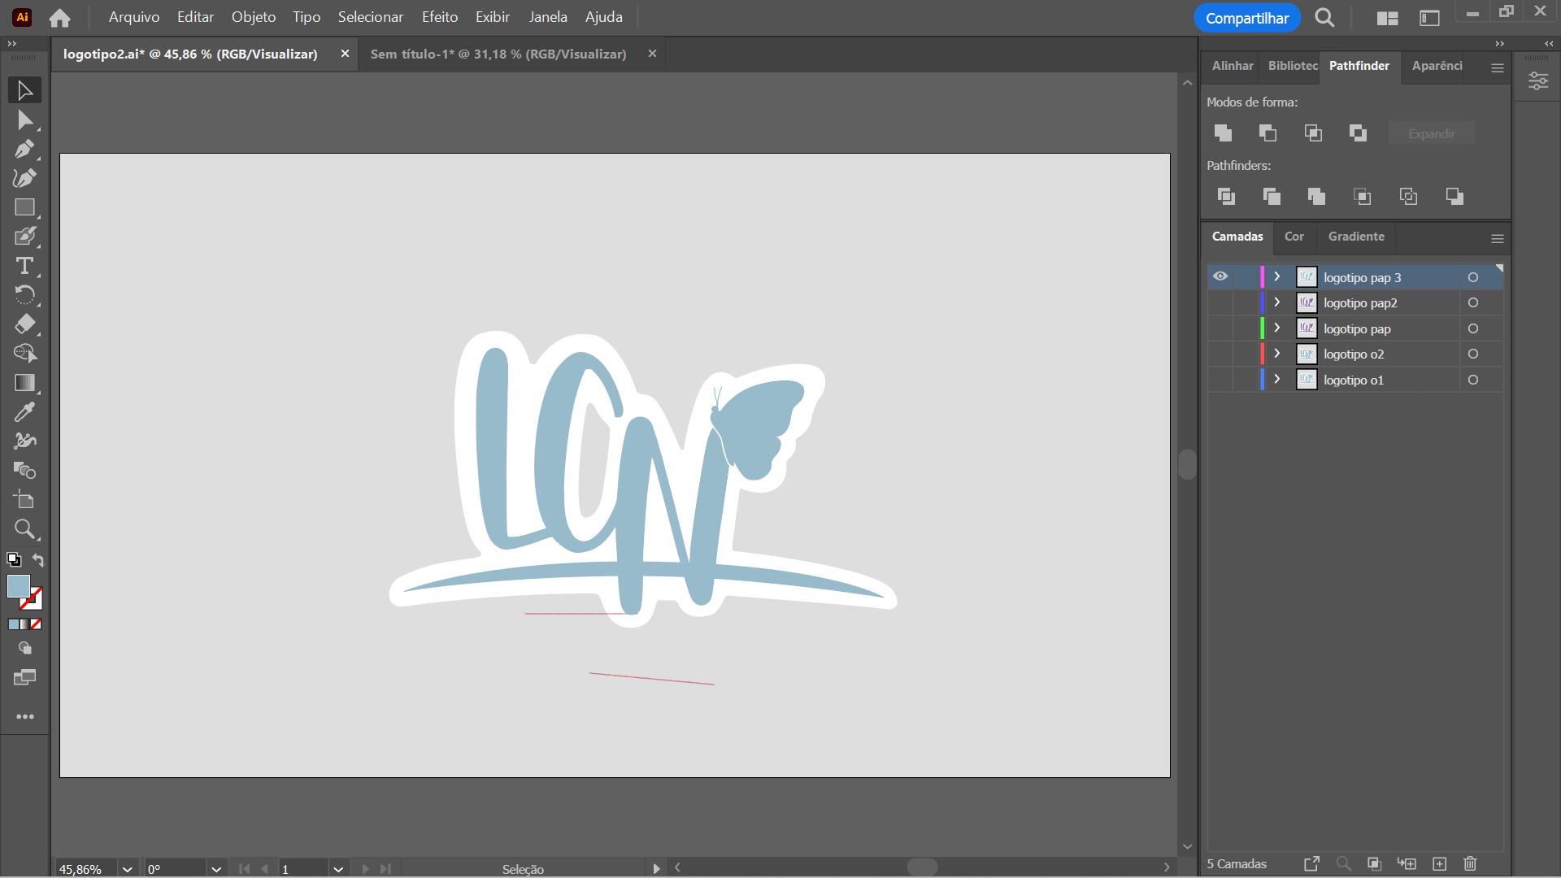Viewport: 1561px width, 878px height.
Task: Open the zoom level dropdown
Action: point(127,869)
